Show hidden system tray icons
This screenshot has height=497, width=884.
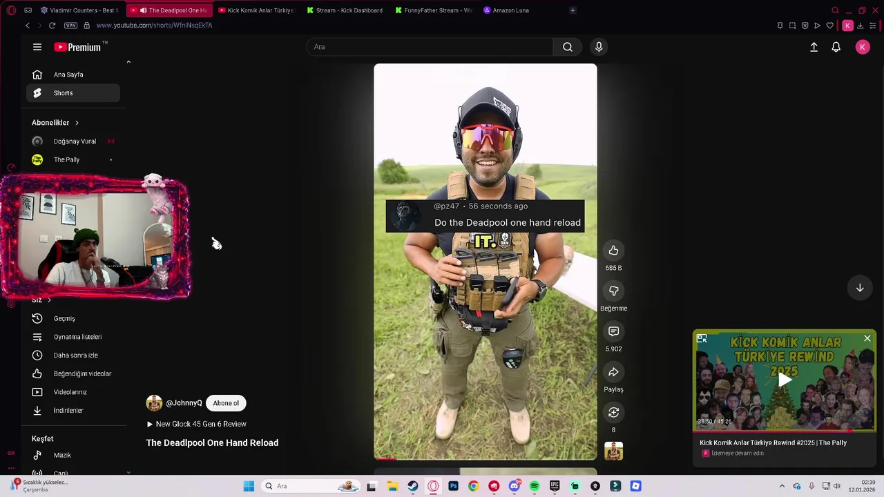782,486
